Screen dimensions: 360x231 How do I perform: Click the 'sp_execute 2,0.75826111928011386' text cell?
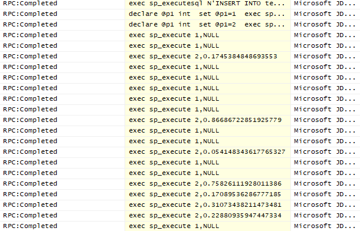(208, 184)
